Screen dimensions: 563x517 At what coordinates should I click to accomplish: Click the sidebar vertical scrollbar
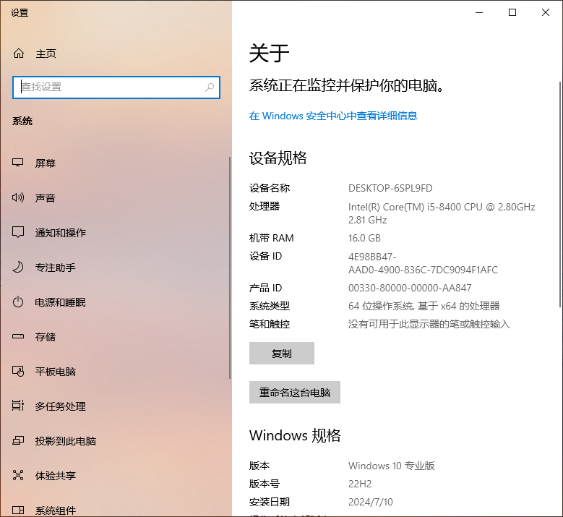(x=230, y=268)
